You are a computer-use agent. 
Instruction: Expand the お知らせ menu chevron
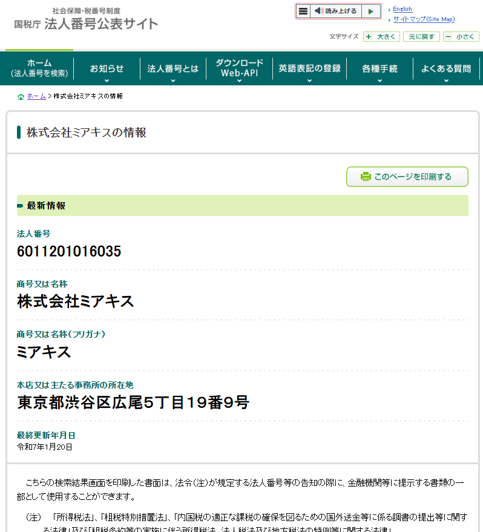click(x=107, y=80)
